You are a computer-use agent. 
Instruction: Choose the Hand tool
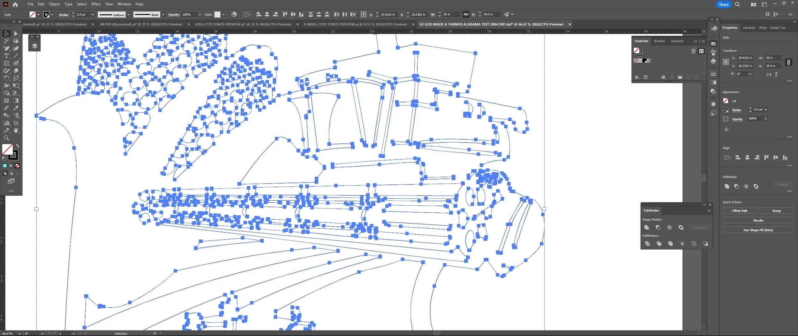(16, 131)
